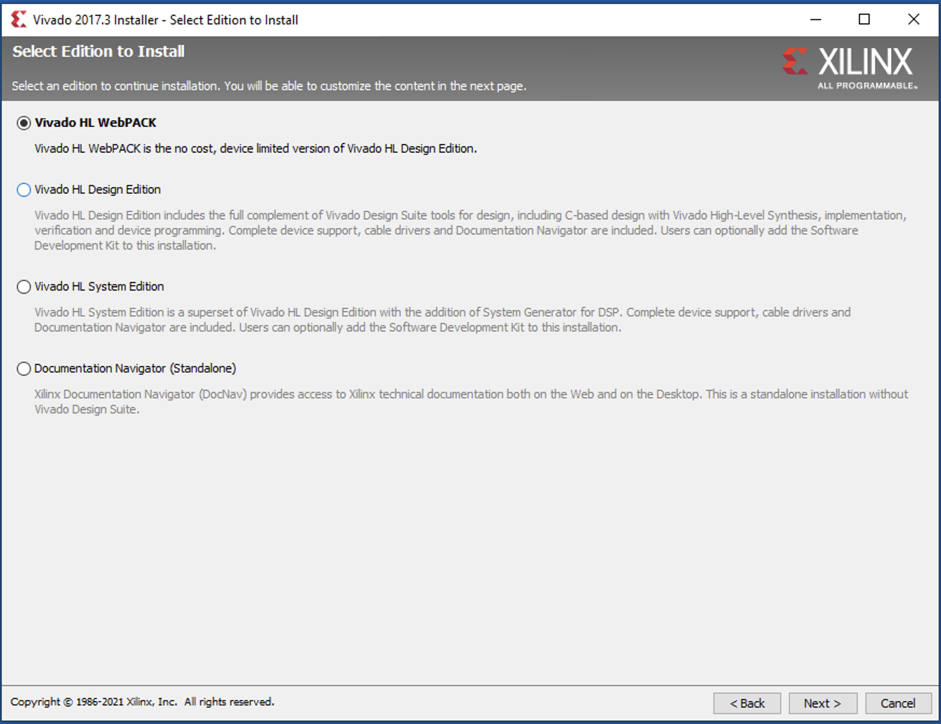Maximize the Vivado installer window
941x724 pixels.
pyautogui.click(x=864, y=19)
